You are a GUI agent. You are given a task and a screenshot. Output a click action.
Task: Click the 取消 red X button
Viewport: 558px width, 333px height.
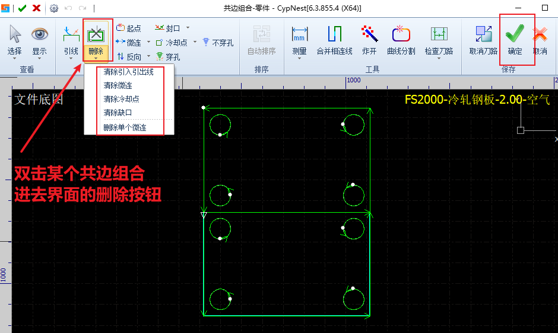[x=540, y=40]
